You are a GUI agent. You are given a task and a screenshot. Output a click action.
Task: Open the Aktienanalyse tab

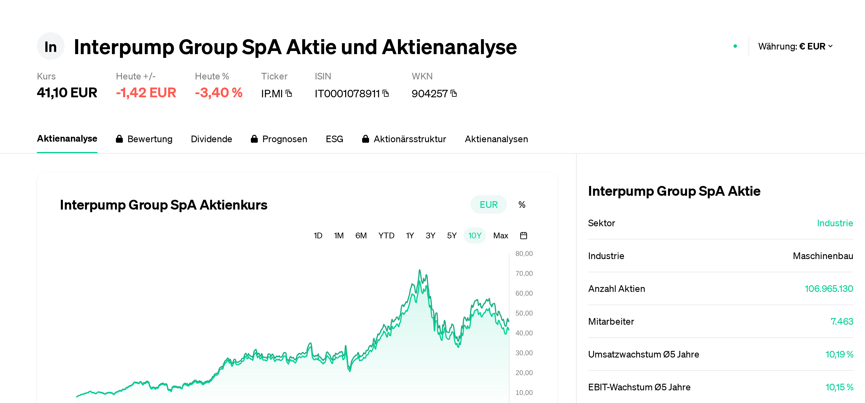[x=67, y=138]
